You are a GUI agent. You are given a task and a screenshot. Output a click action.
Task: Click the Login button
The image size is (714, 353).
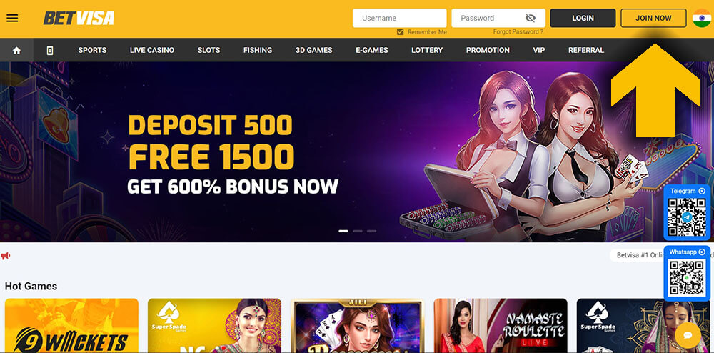583,18
